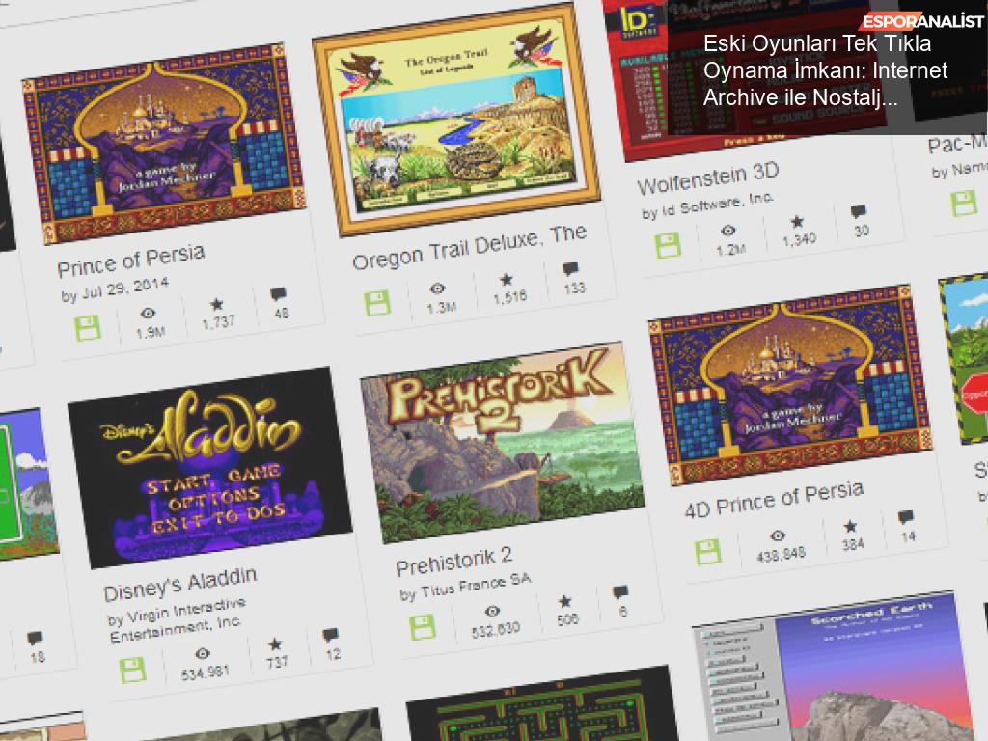Click the views eye icon under Prehistorik 2

[x=492, y=611]
